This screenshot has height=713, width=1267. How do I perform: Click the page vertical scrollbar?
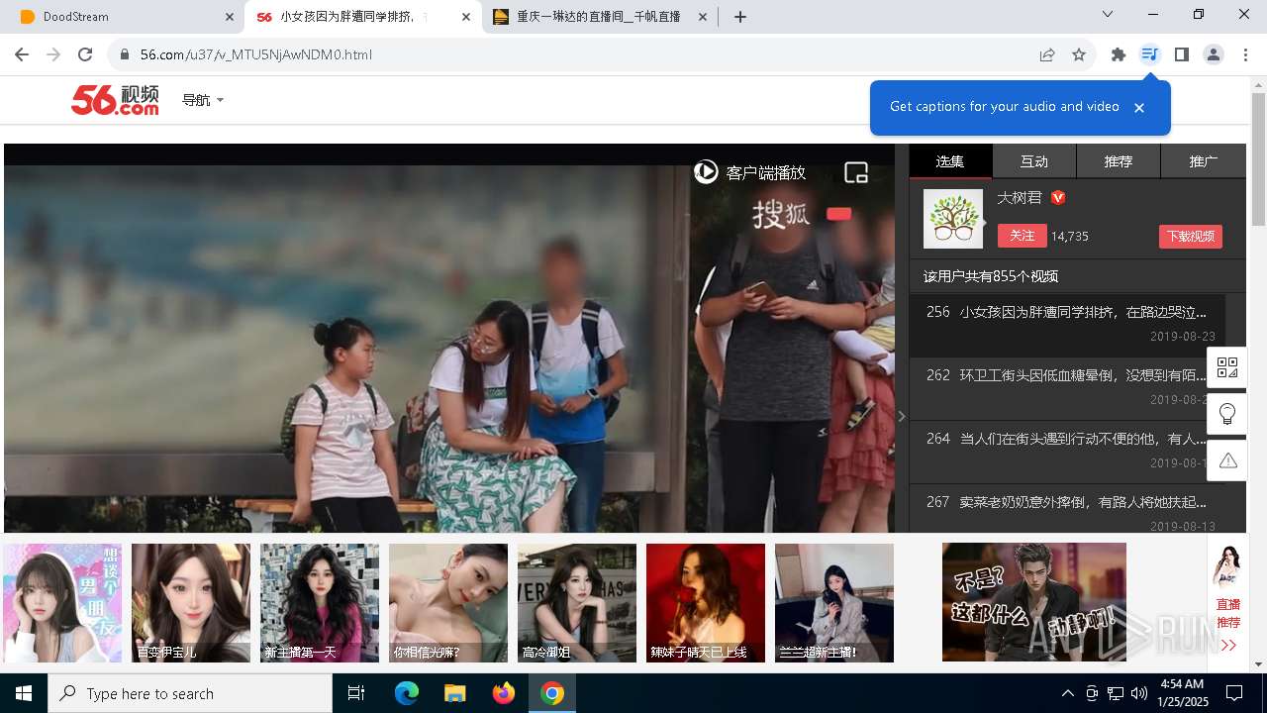(x=1258, y=158)
